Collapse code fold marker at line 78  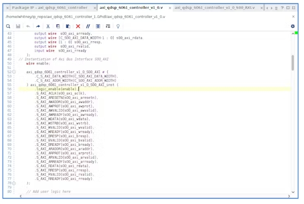tap(14, 183)
